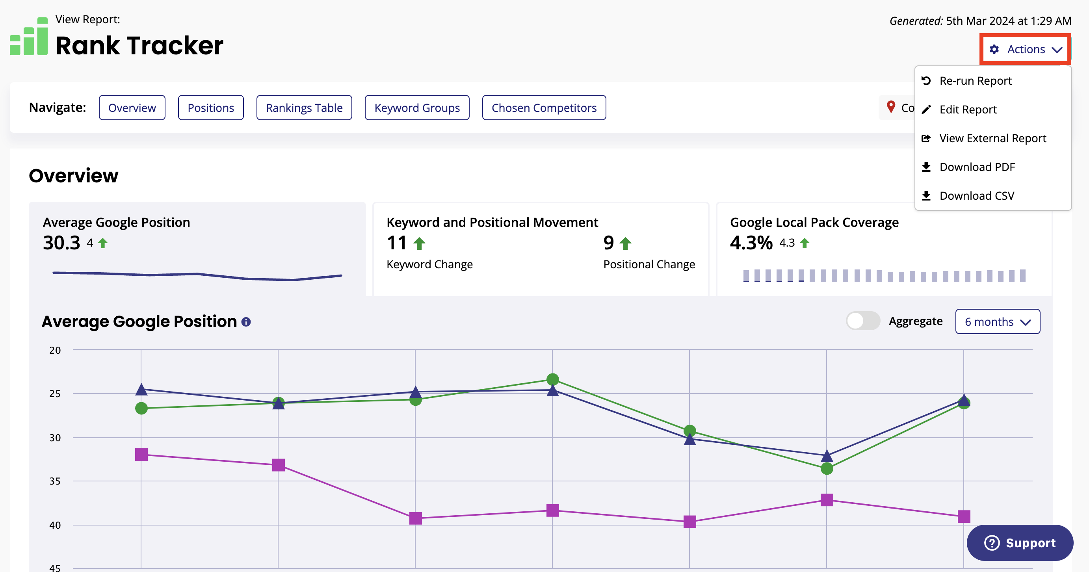Click the Re-run Report circular arrow icon
This screenshot has height=572, width=1089.
tap(926, 81)
